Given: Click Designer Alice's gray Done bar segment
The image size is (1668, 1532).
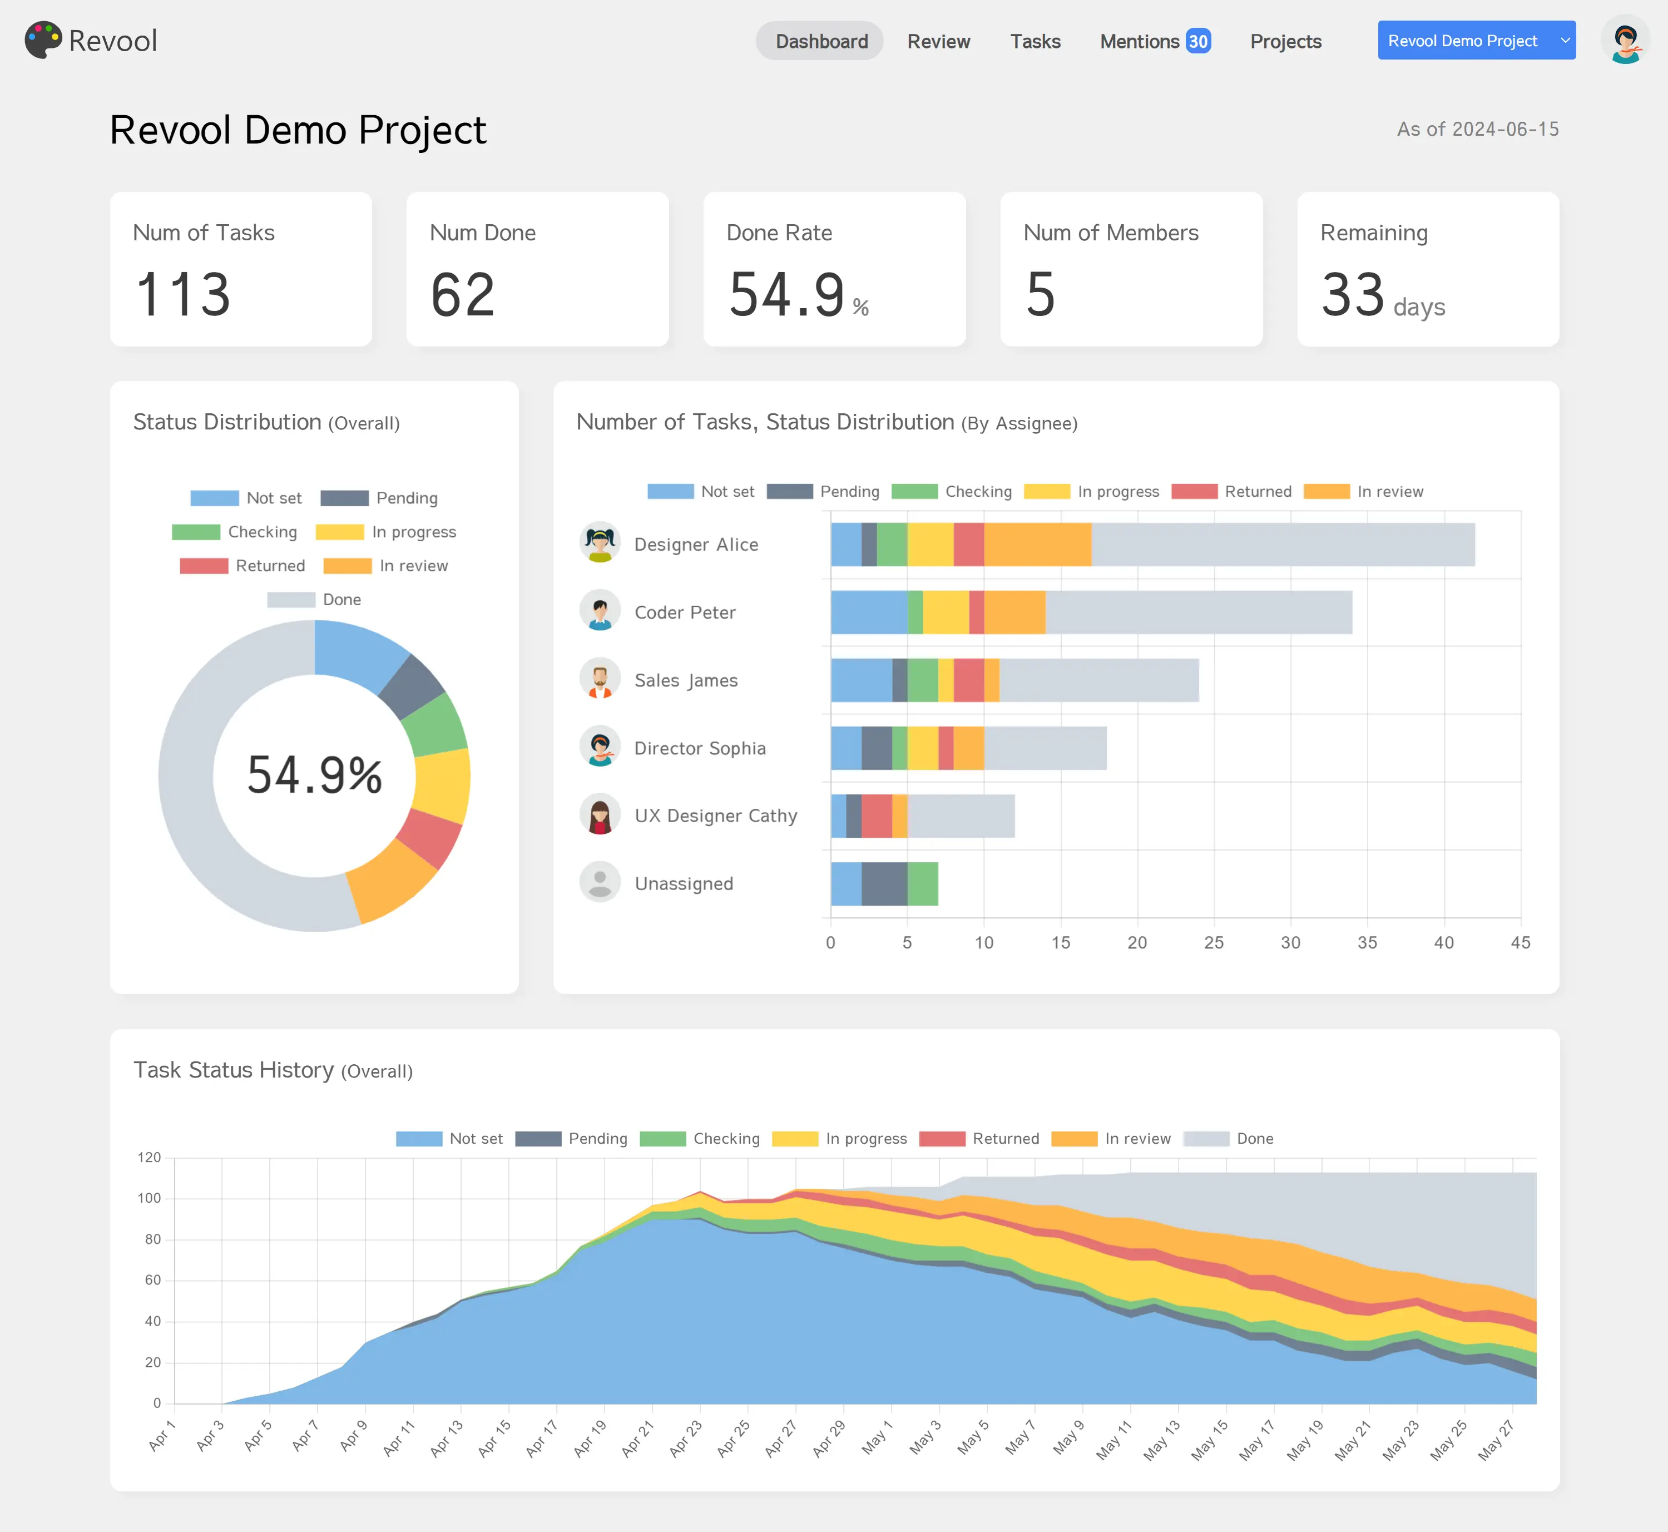Looking at the screenshot, I should click(x=1283, y=545).
